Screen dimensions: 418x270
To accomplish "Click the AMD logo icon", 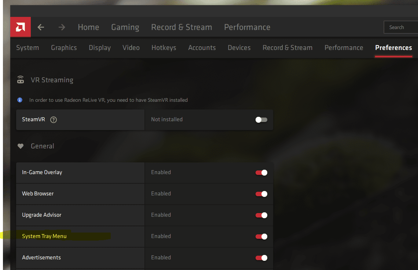I will pos(21,27).
